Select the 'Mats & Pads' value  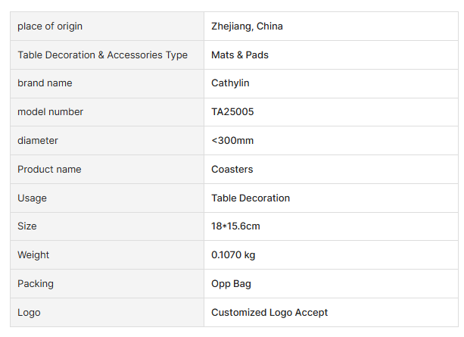239,55
